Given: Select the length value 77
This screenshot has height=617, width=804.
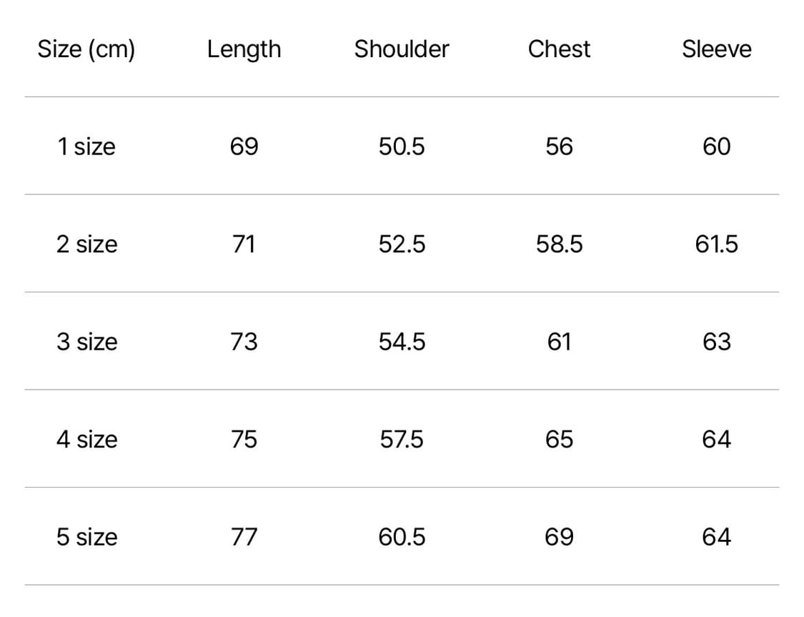Looking at the screenshot, I should [x=244, y=537].
